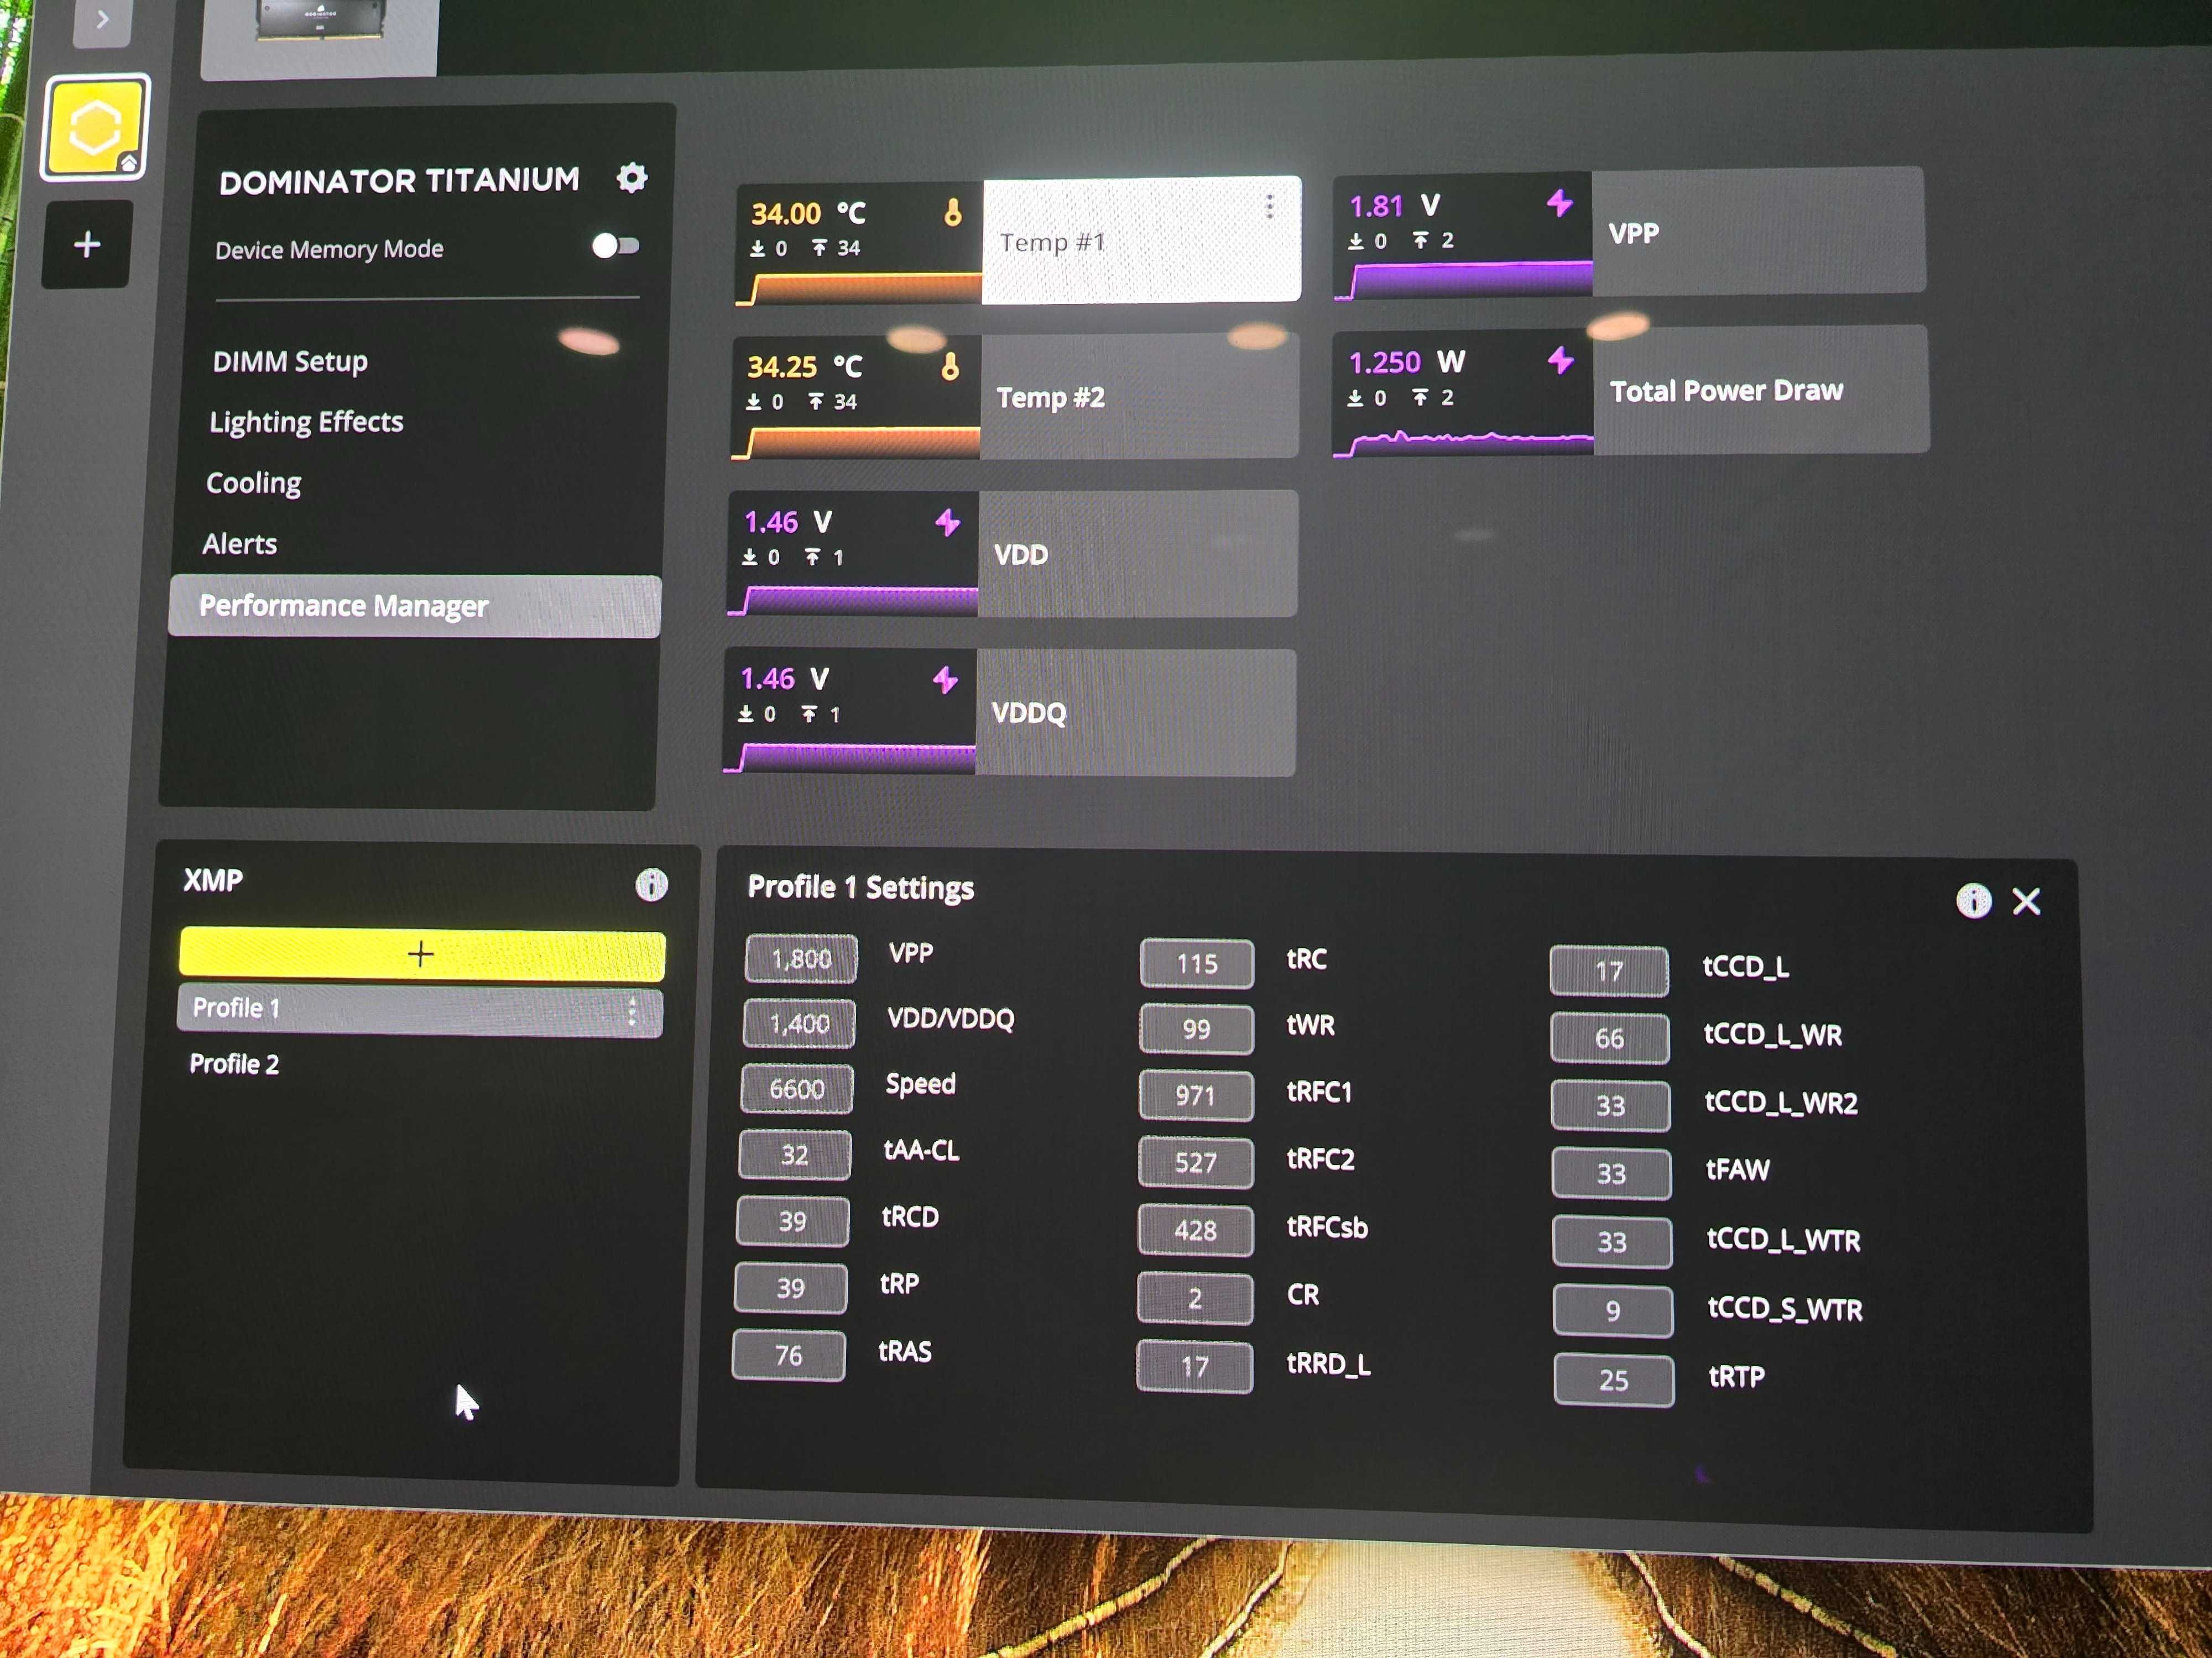Viewport: 2212px width, 1658px height.
Task: Edit the tRC value field 115
Action: point(1197,963)
